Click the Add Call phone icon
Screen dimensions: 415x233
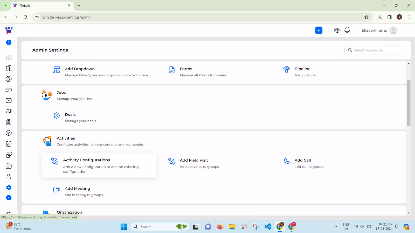coord(287,161)
